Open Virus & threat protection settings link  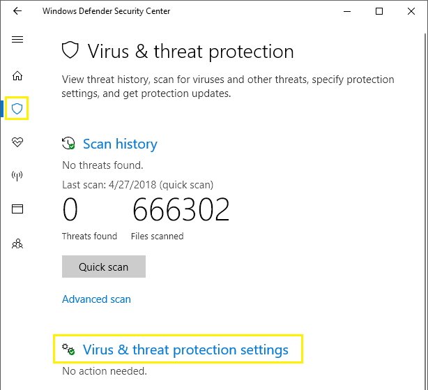pos(185,350)
